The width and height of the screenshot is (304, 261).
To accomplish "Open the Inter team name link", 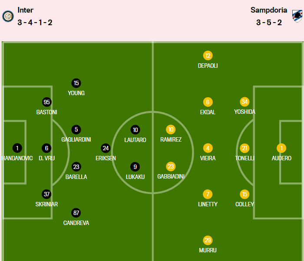I will 25,10.
